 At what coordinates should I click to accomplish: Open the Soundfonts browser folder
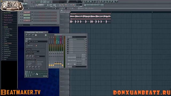[7, 55]
